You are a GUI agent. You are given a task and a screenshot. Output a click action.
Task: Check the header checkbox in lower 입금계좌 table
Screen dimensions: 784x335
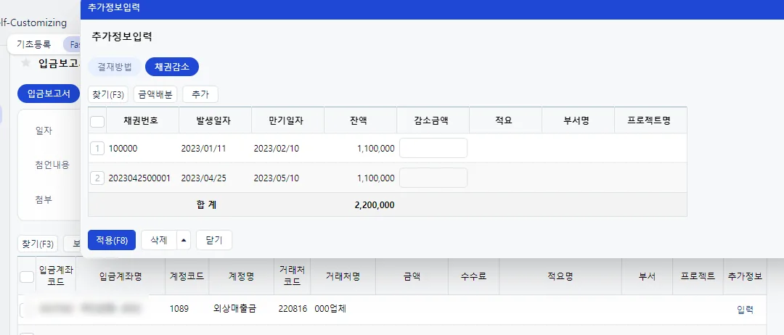(x=27, y=276)
